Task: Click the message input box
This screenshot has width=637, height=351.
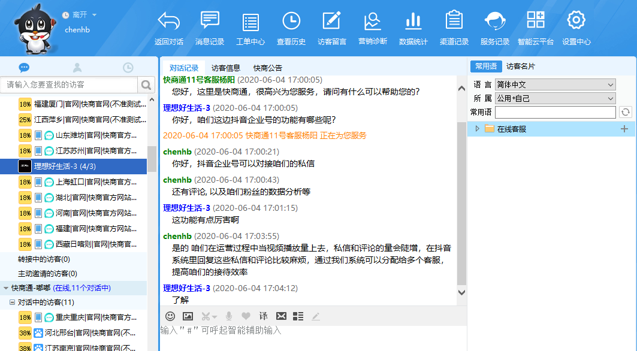Action: pyautogui.click(x=313, y=338)
